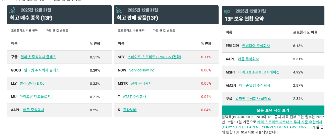The width and height of the screenshot is (328, 135).
Task: Click the % 변화 column header in top buys table
Action: 95,43
